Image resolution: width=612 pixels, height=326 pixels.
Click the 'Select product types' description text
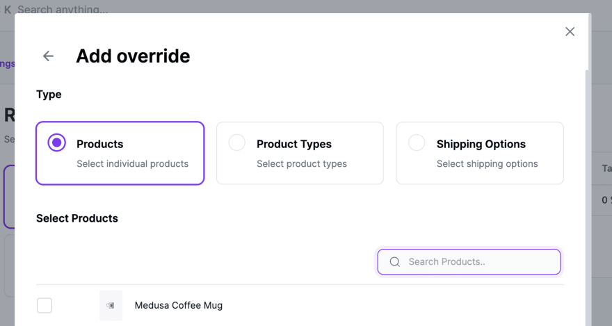302,164
